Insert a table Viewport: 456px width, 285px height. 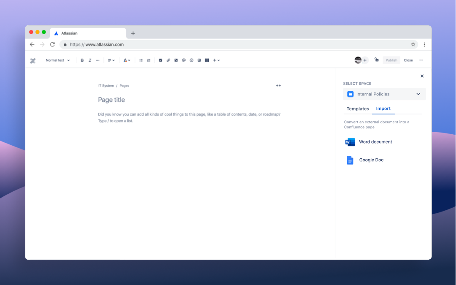pyautogui.click(x=199, y=60)
